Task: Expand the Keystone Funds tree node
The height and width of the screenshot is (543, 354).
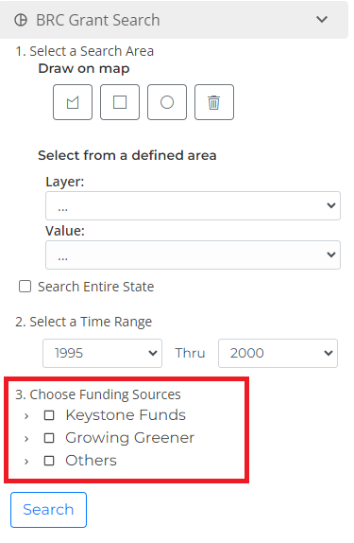Action: [x=26, y=415]
